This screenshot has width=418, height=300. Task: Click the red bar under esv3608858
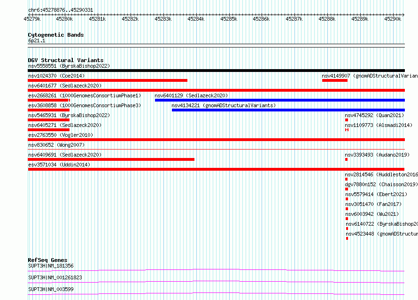click(x=48, y=110)
